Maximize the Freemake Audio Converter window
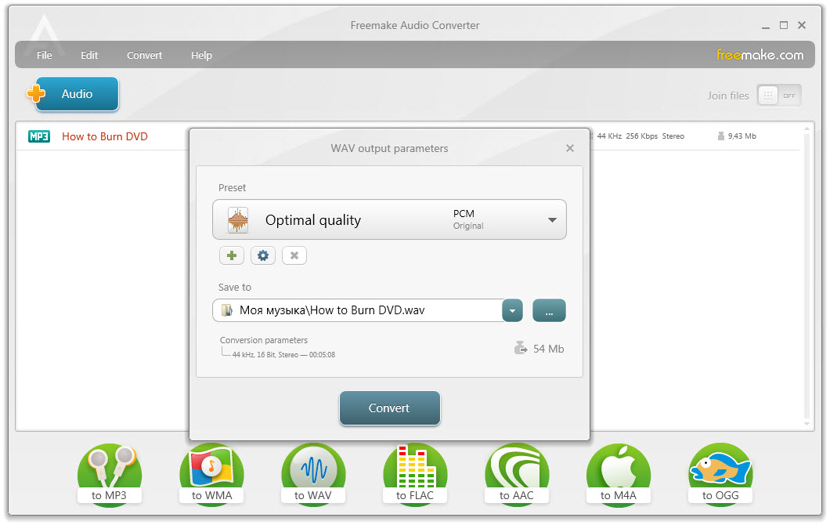The height and width of the screenshot is (525, 830). (784, 25)
